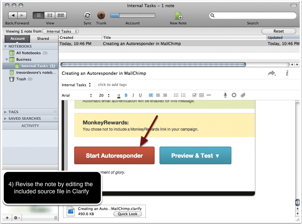Go back with the Back arrow

tap(13, 15)
